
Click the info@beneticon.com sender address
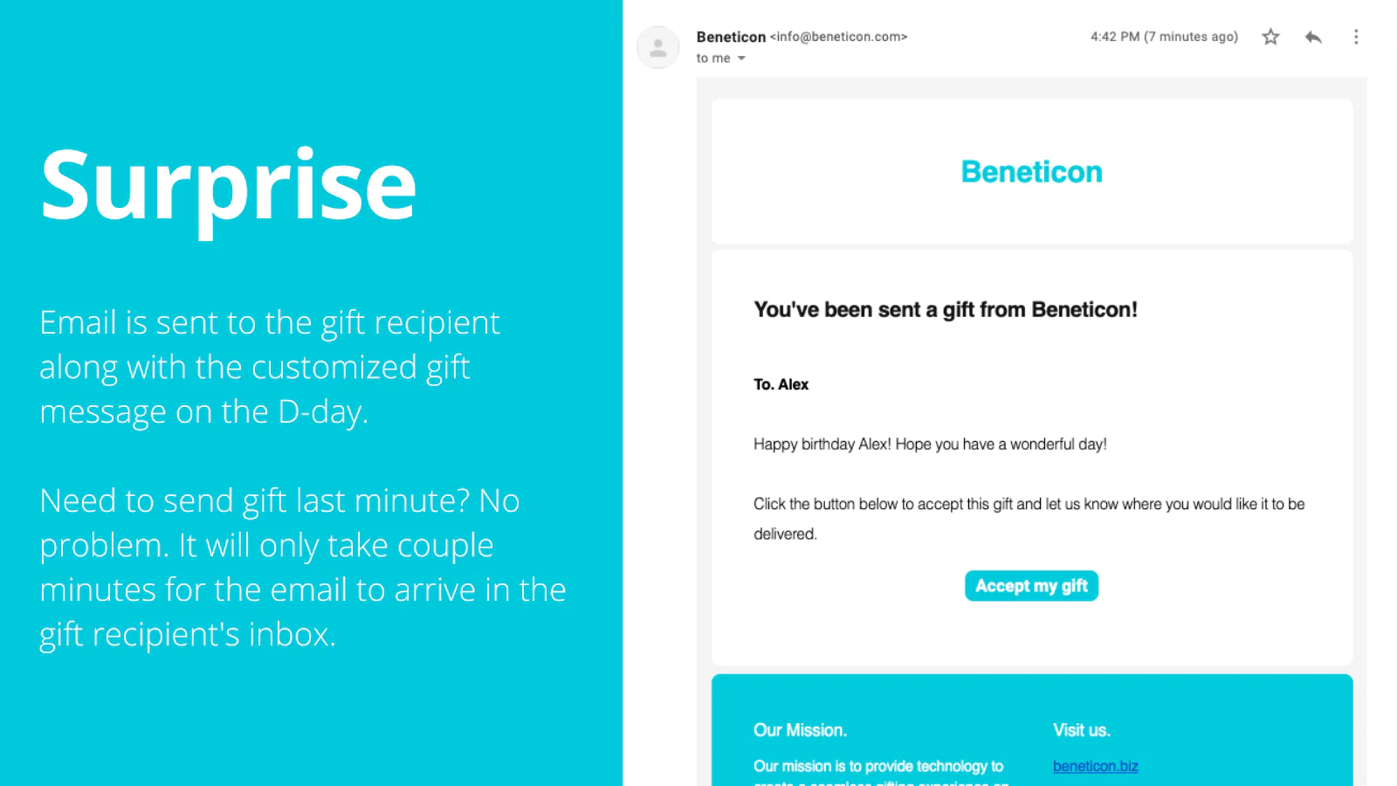click(839, 37)
